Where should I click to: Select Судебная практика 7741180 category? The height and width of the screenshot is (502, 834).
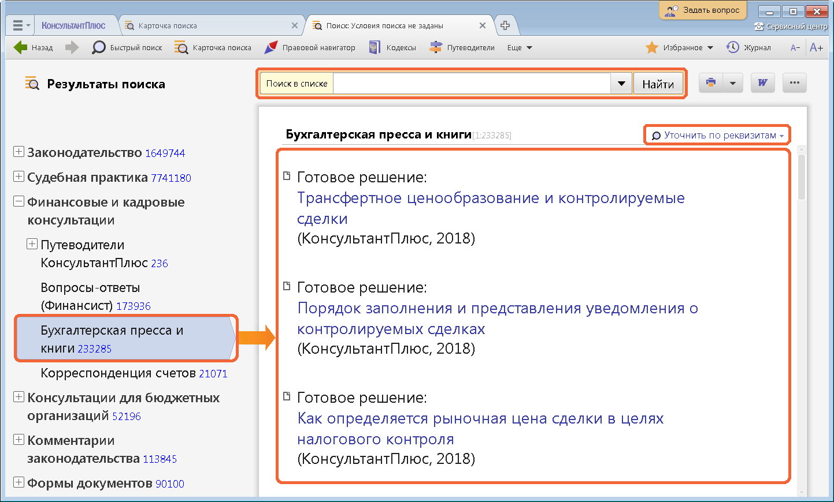[109, 178]
